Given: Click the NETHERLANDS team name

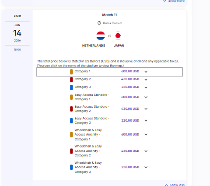Looking at the screenshot, I should (x=94, y=46).
